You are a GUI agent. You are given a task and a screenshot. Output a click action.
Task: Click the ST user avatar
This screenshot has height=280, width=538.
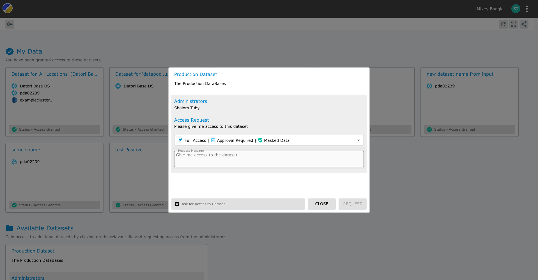tap(516, 9)
